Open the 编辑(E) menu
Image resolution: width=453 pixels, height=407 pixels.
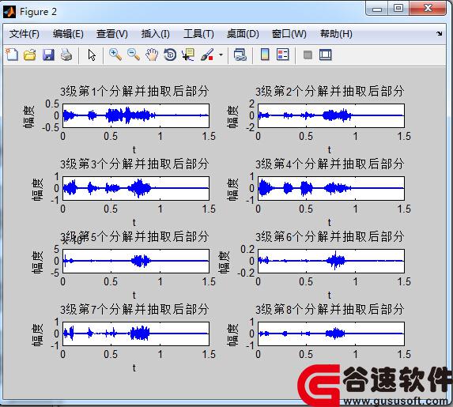68,34
